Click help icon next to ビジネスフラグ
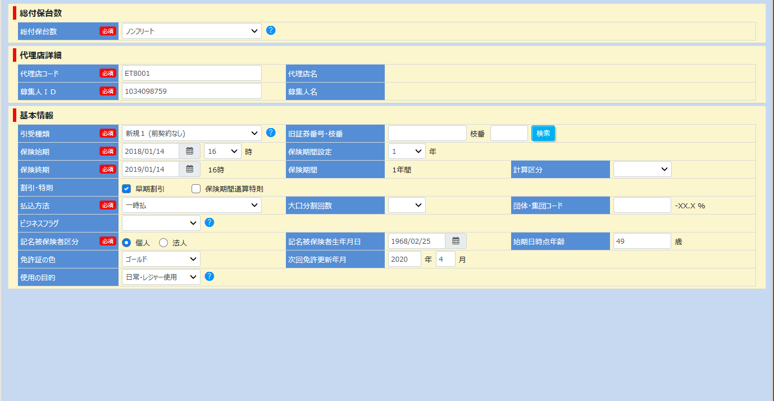 pos(209,222)
